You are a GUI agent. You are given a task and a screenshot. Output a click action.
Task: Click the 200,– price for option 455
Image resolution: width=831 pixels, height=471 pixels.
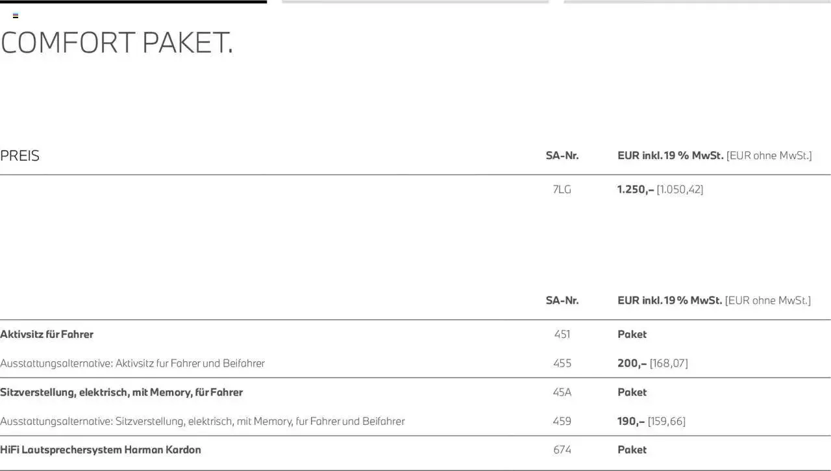(x=632, y=363)
